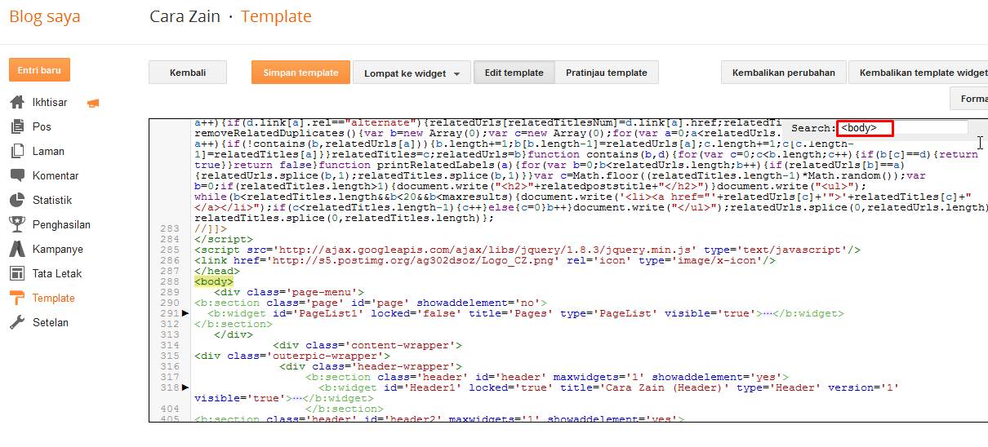Open Setelan settings
The image size is (988, 447).
point(51,323)
